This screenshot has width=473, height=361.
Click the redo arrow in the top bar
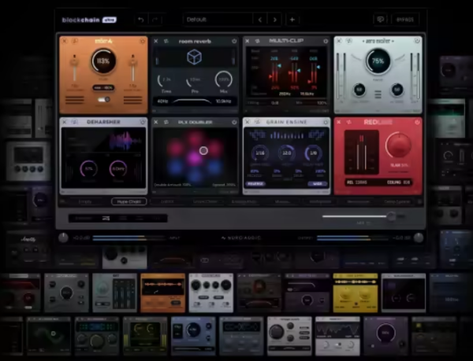(x=156, y=19)
